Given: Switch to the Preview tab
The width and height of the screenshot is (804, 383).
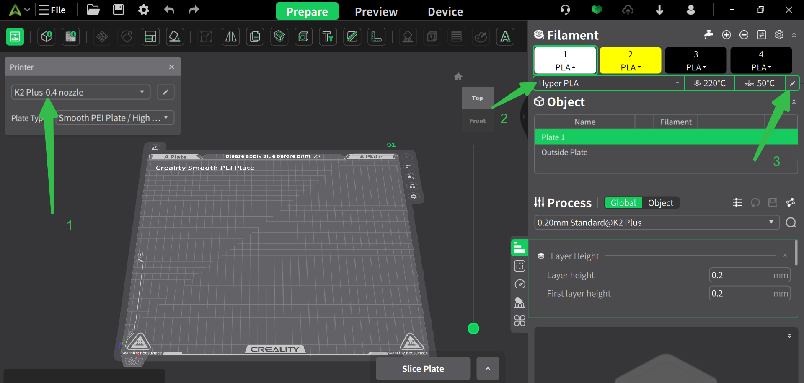Looking at the screenshot, I should (376, 12).
